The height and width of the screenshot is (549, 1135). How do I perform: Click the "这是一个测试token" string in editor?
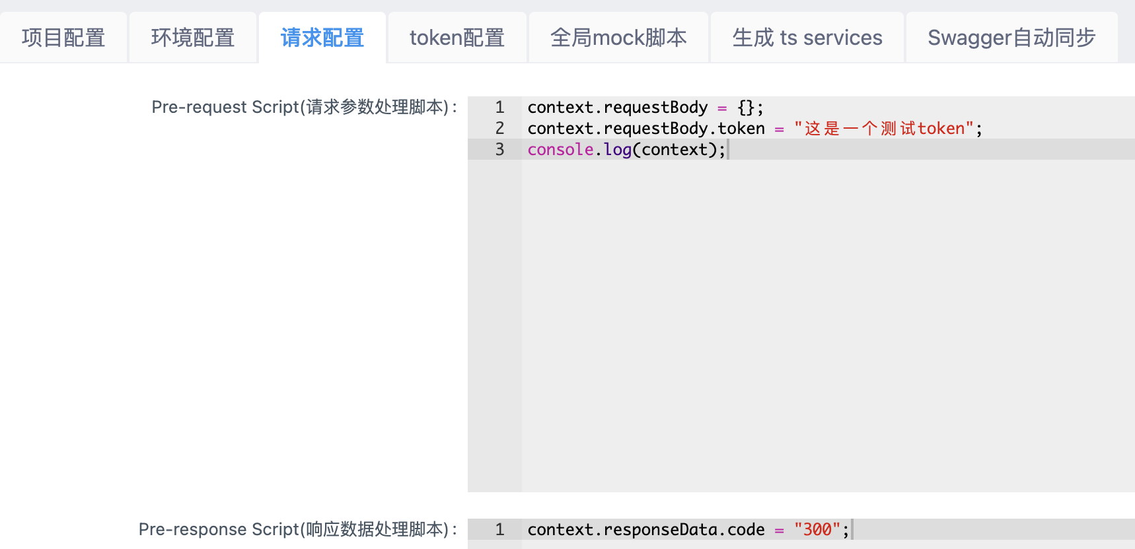[884, 128]
